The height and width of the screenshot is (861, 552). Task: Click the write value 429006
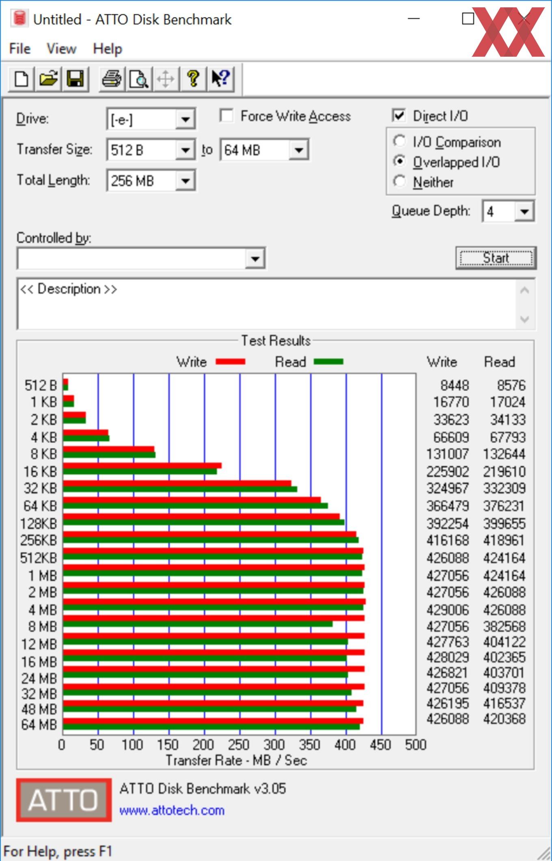tap(448, 610)
